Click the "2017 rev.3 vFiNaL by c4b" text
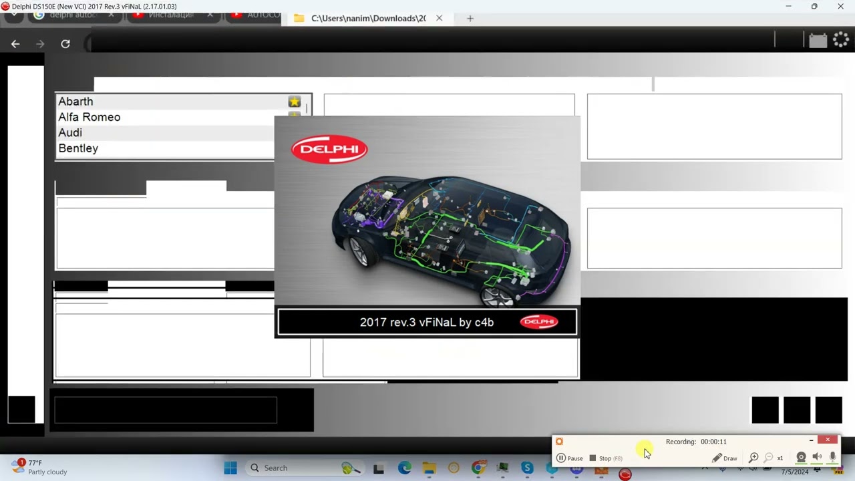This screenshot has height=481, width=855. [427, 322]
